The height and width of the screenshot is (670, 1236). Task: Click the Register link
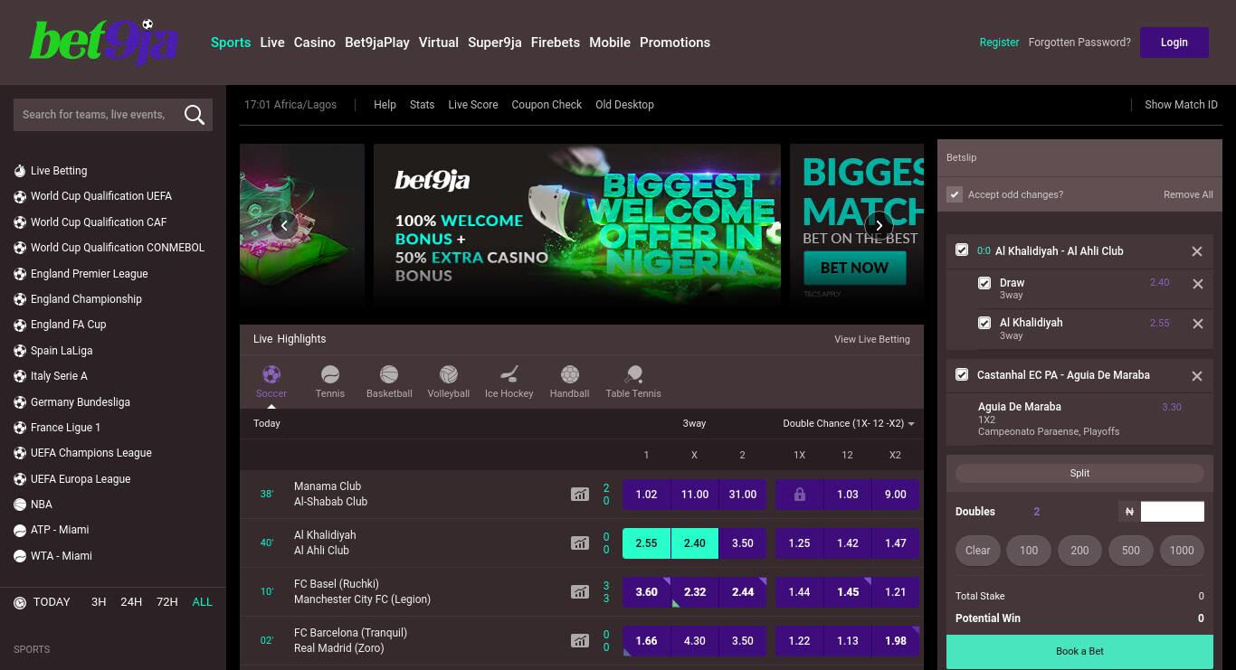tap(999, 42)
